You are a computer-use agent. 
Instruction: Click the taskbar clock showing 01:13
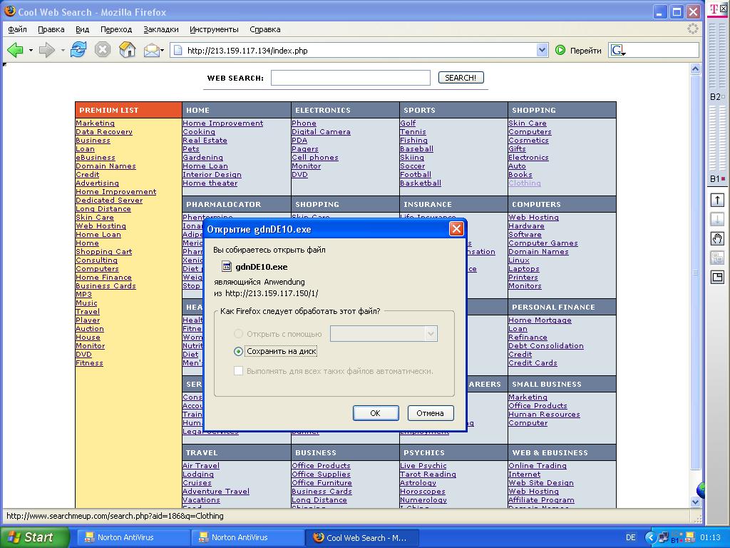710,537
